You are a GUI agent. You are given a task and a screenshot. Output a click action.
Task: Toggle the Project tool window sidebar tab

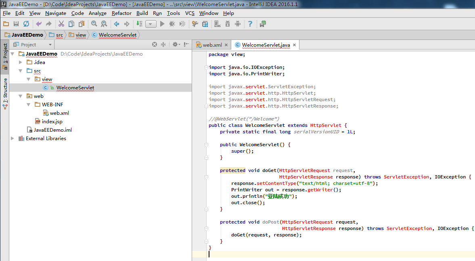[x=5, y=56]
